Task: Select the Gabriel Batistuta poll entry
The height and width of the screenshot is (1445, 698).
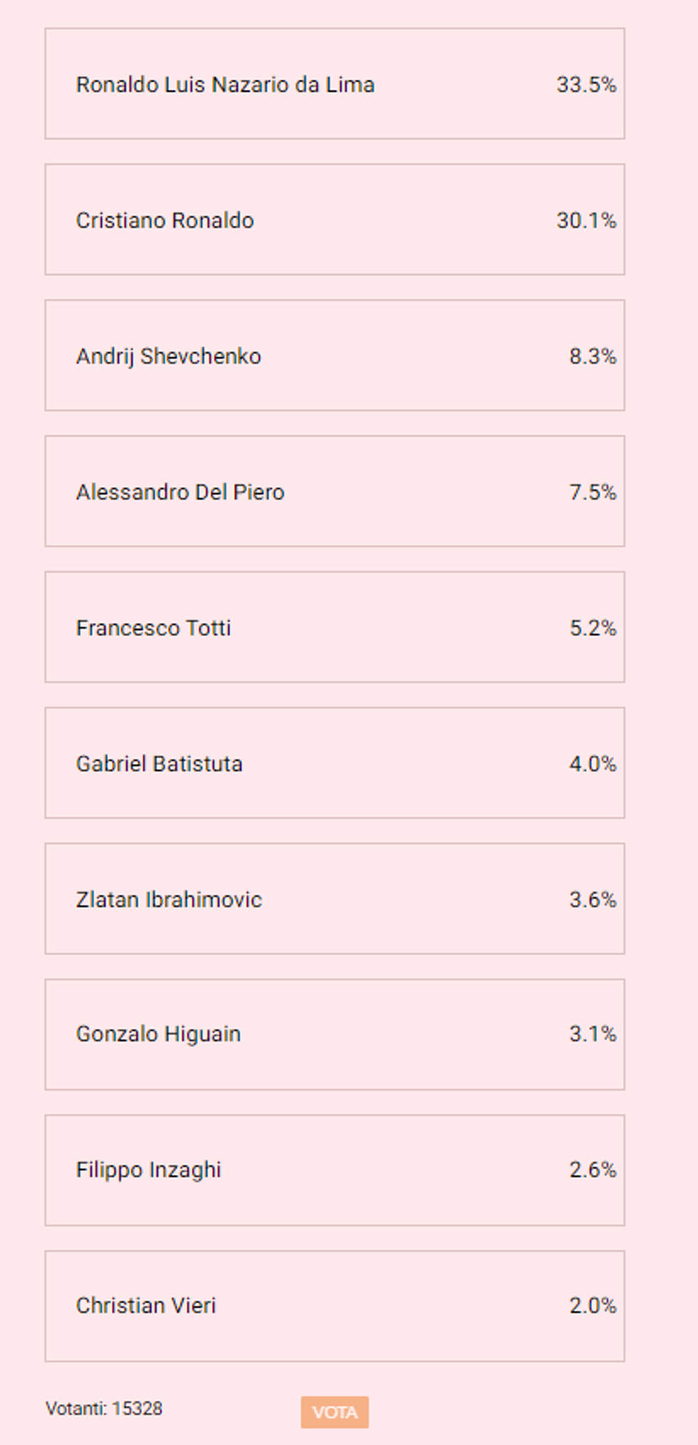Action: [159, 764]
